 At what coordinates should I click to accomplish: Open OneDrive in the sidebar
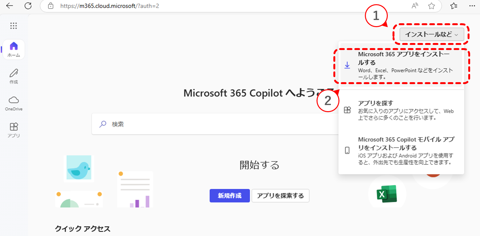click(14, 103)
